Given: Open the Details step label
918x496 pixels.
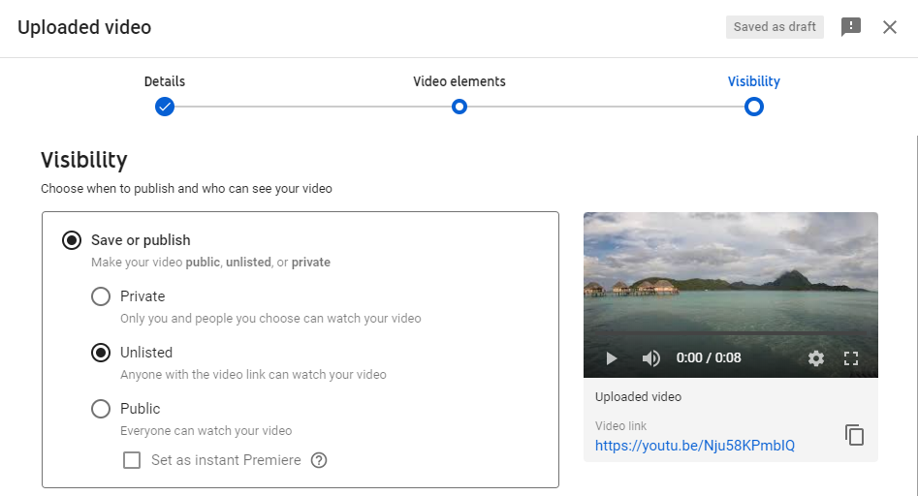Looking at the screenshot, I should (x=165, y=81).
